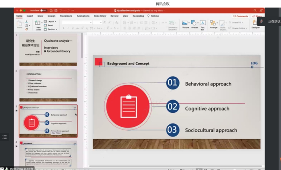Select the Text Box tool

click(202, 23)
